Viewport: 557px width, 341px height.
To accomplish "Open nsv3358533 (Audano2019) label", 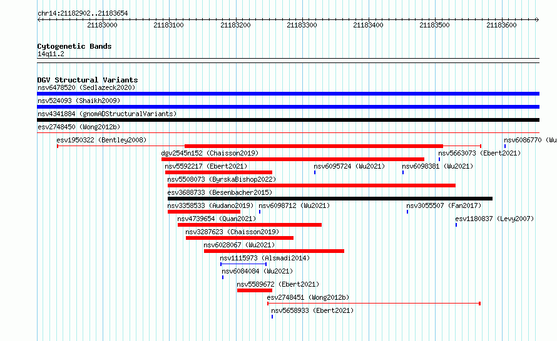I will click(210, 205).
